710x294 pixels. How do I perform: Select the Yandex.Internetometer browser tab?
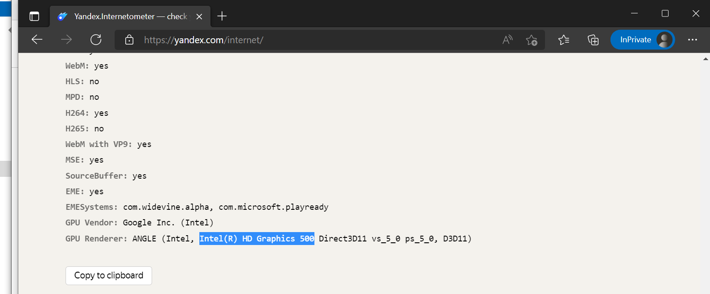click(x=130, y=16)
